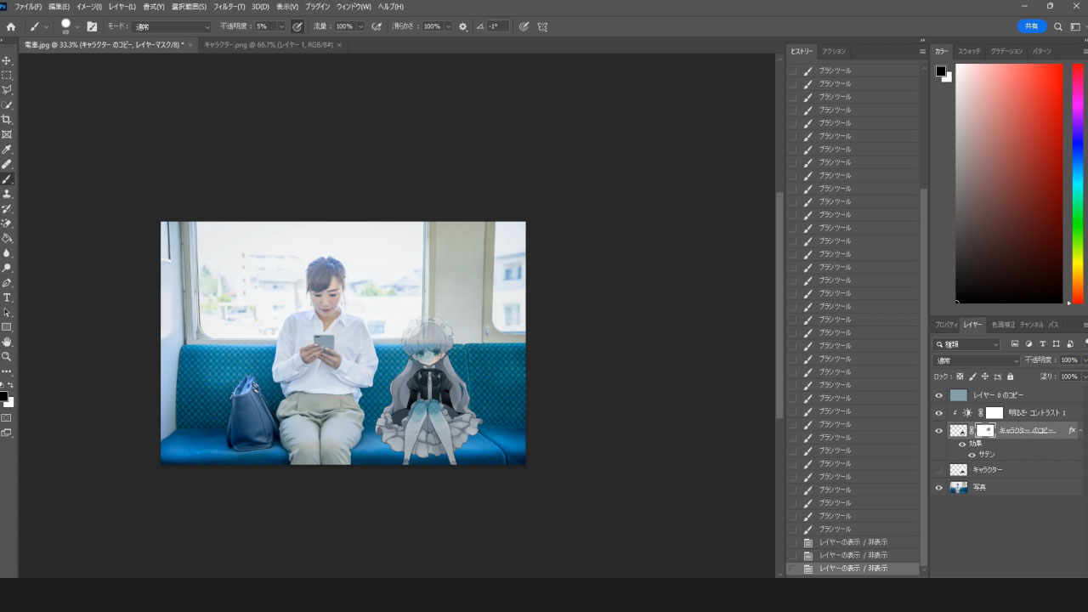Switch to the チャンネル panel tab
1088x612 pixels.
(x=1031, y=325)
